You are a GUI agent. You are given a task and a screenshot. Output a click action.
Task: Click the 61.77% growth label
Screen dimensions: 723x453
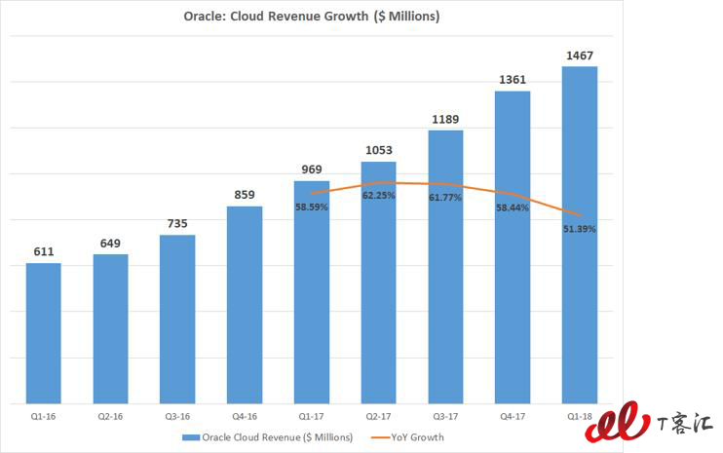click(445, 198)
